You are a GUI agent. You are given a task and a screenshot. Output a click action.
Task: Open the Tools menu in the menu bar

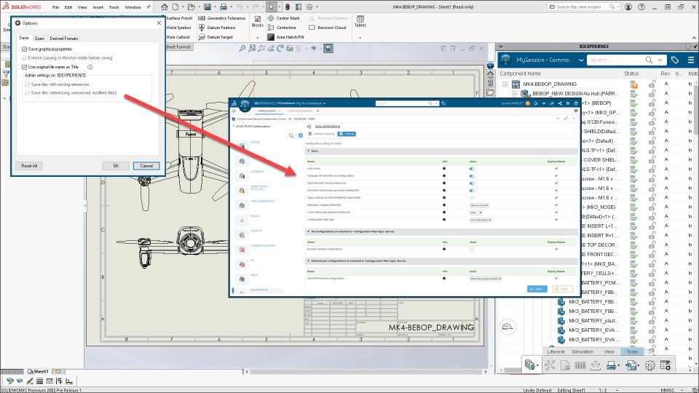coord(114,7)
